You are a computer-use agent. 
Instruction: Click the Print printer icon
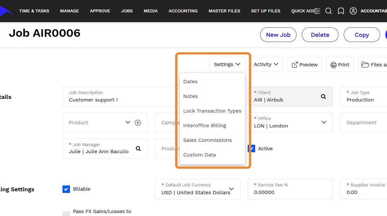(x=333, y=65)
